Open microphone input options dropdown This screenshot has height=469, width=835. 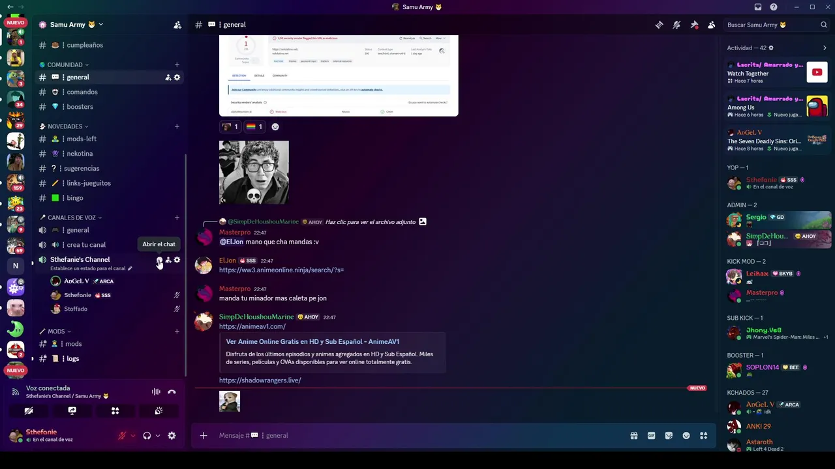(x=132, y=436)
